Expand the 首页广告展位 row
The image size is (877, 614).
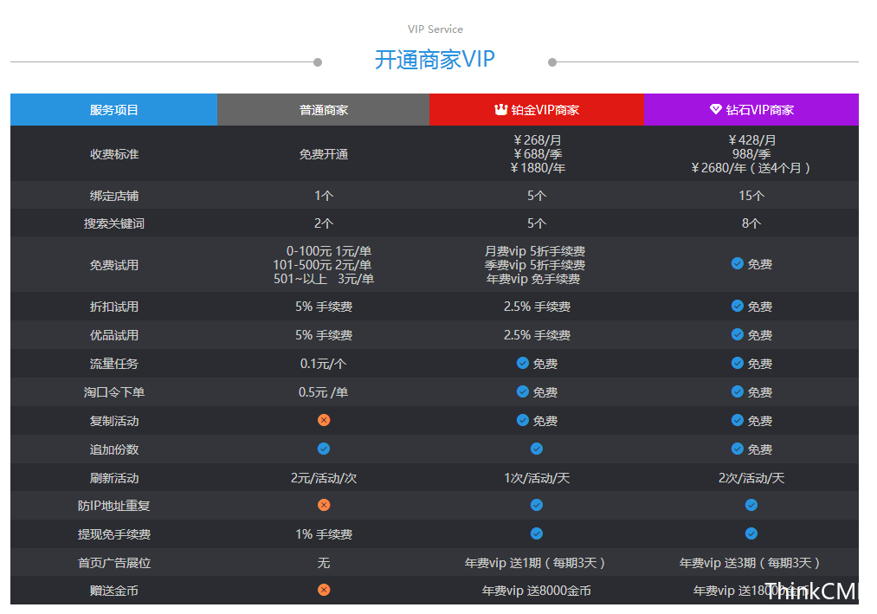tap(113, 561)
